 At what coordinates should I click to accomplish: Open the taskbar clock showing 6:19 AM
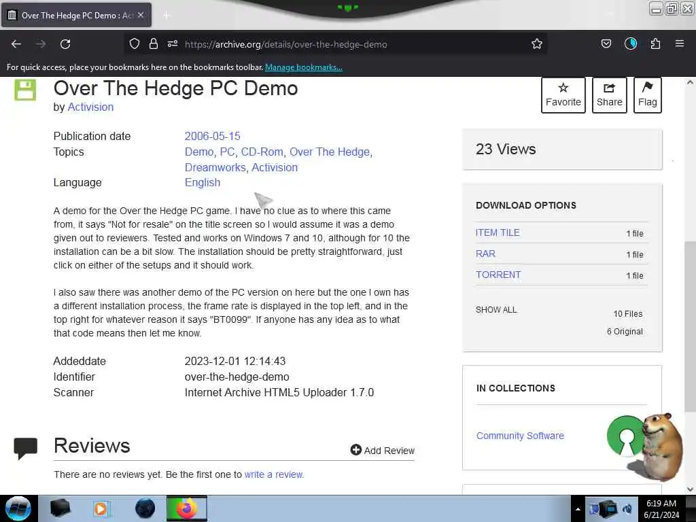661,509
